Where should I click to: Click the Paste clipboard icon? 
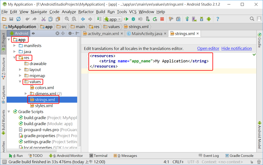point(58,19)
